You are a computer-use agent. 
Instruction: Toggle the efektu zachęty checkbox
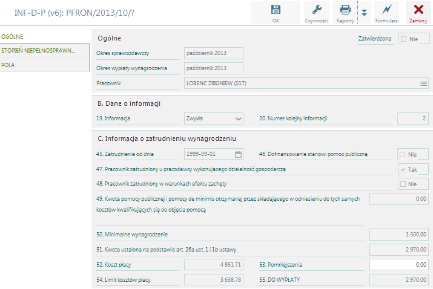pos(403,184)
